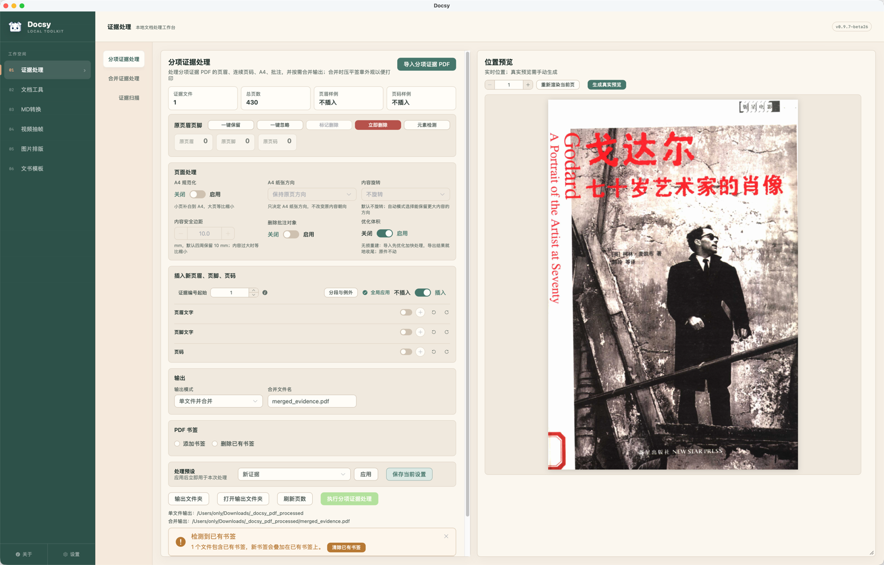
Task: Increase preview page number with plus
Action: pyautogui.click(x=528, y=85)
